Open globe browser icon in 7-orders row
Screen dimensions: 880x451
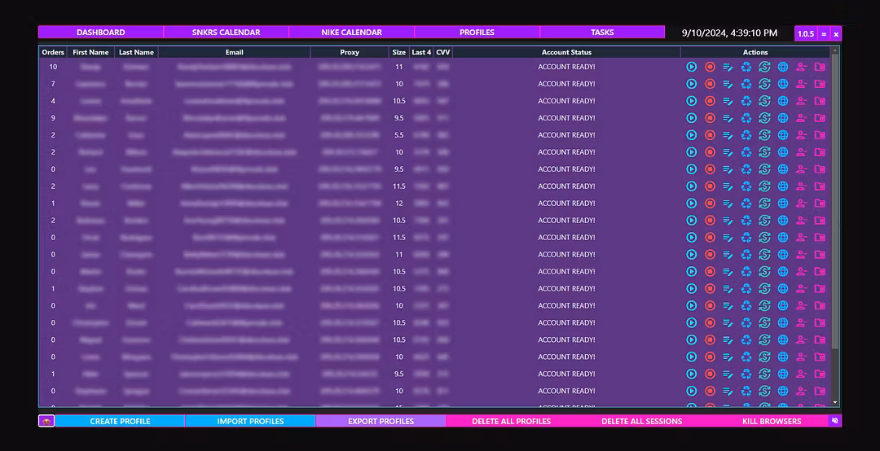783,84
